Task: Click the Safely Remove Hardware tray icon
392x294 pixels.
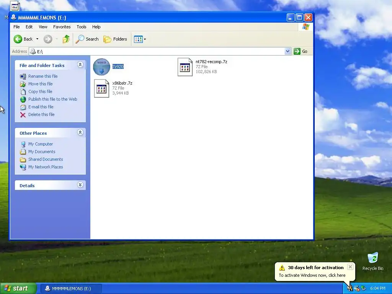Action: (363, 289)
